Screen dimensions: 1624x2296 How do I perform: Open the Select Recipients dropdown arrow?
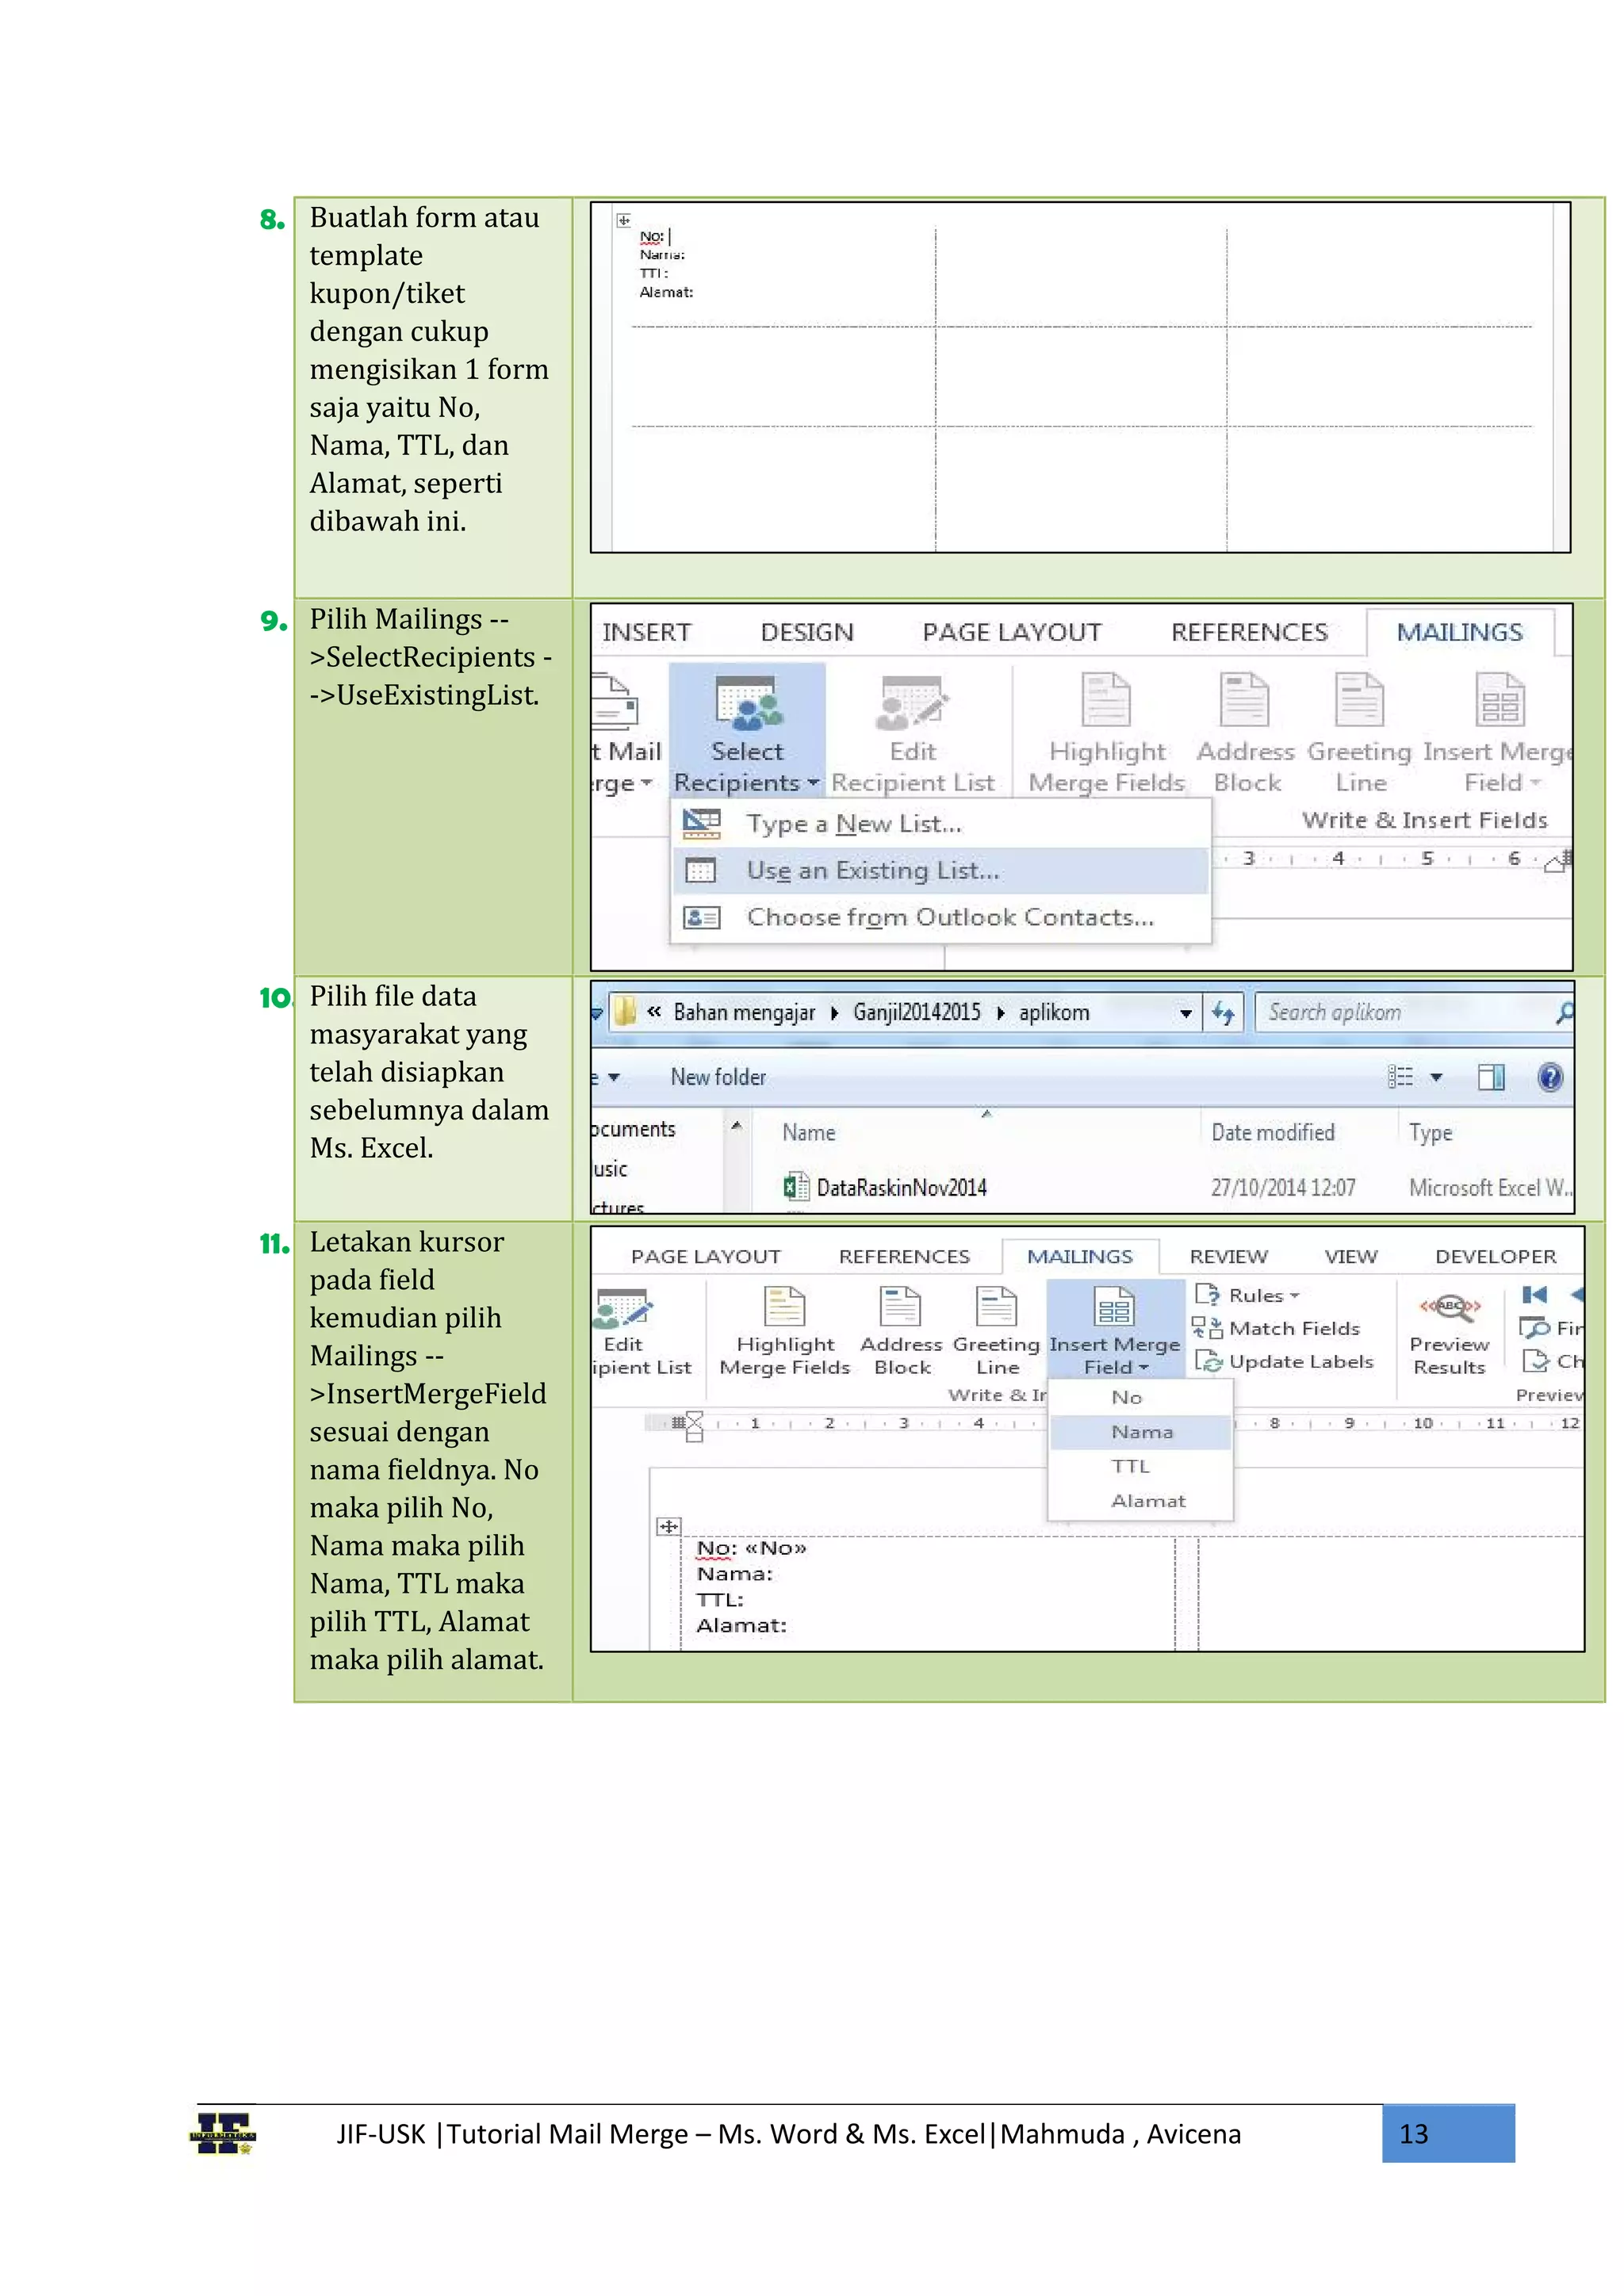(x=812, y=783)
